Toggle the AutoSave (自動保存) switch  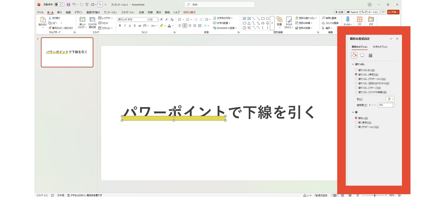pos(59,5)
